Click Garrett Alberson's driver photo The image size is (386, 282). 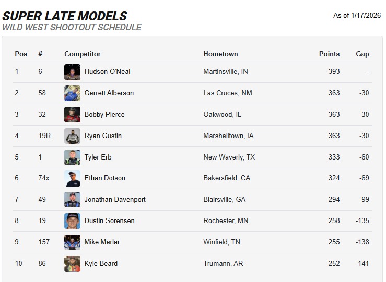(x=72, y=93)
